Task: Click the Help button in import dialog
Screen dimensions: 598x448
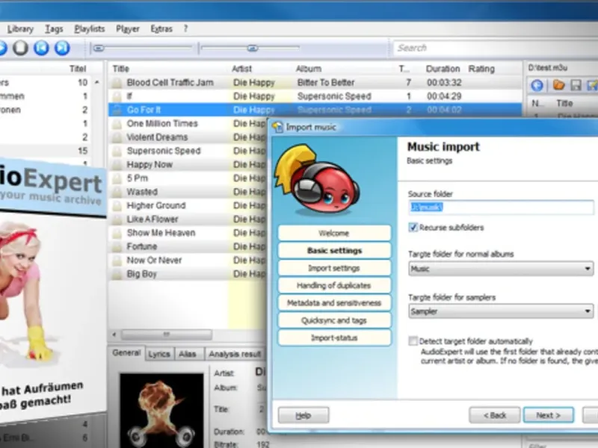Action: [x=303, y=415]
